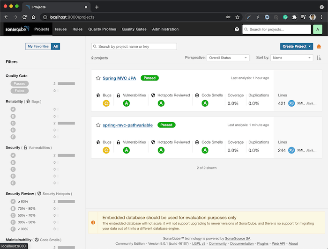Open the Sort by Name dropdown

click(x=291, y=58)
